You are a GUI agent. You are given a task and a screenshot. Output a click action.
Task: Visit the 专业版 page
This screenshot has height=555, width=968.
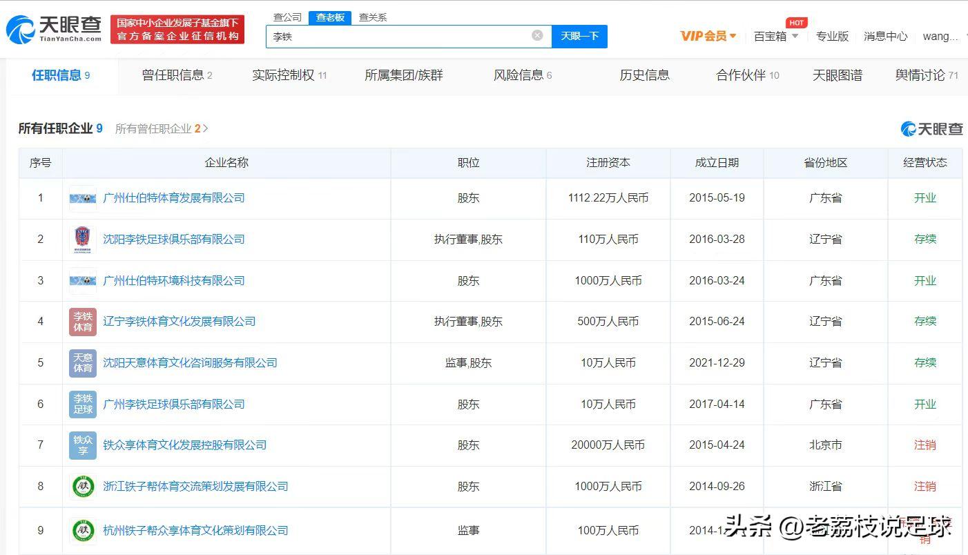tap(833, 36)
